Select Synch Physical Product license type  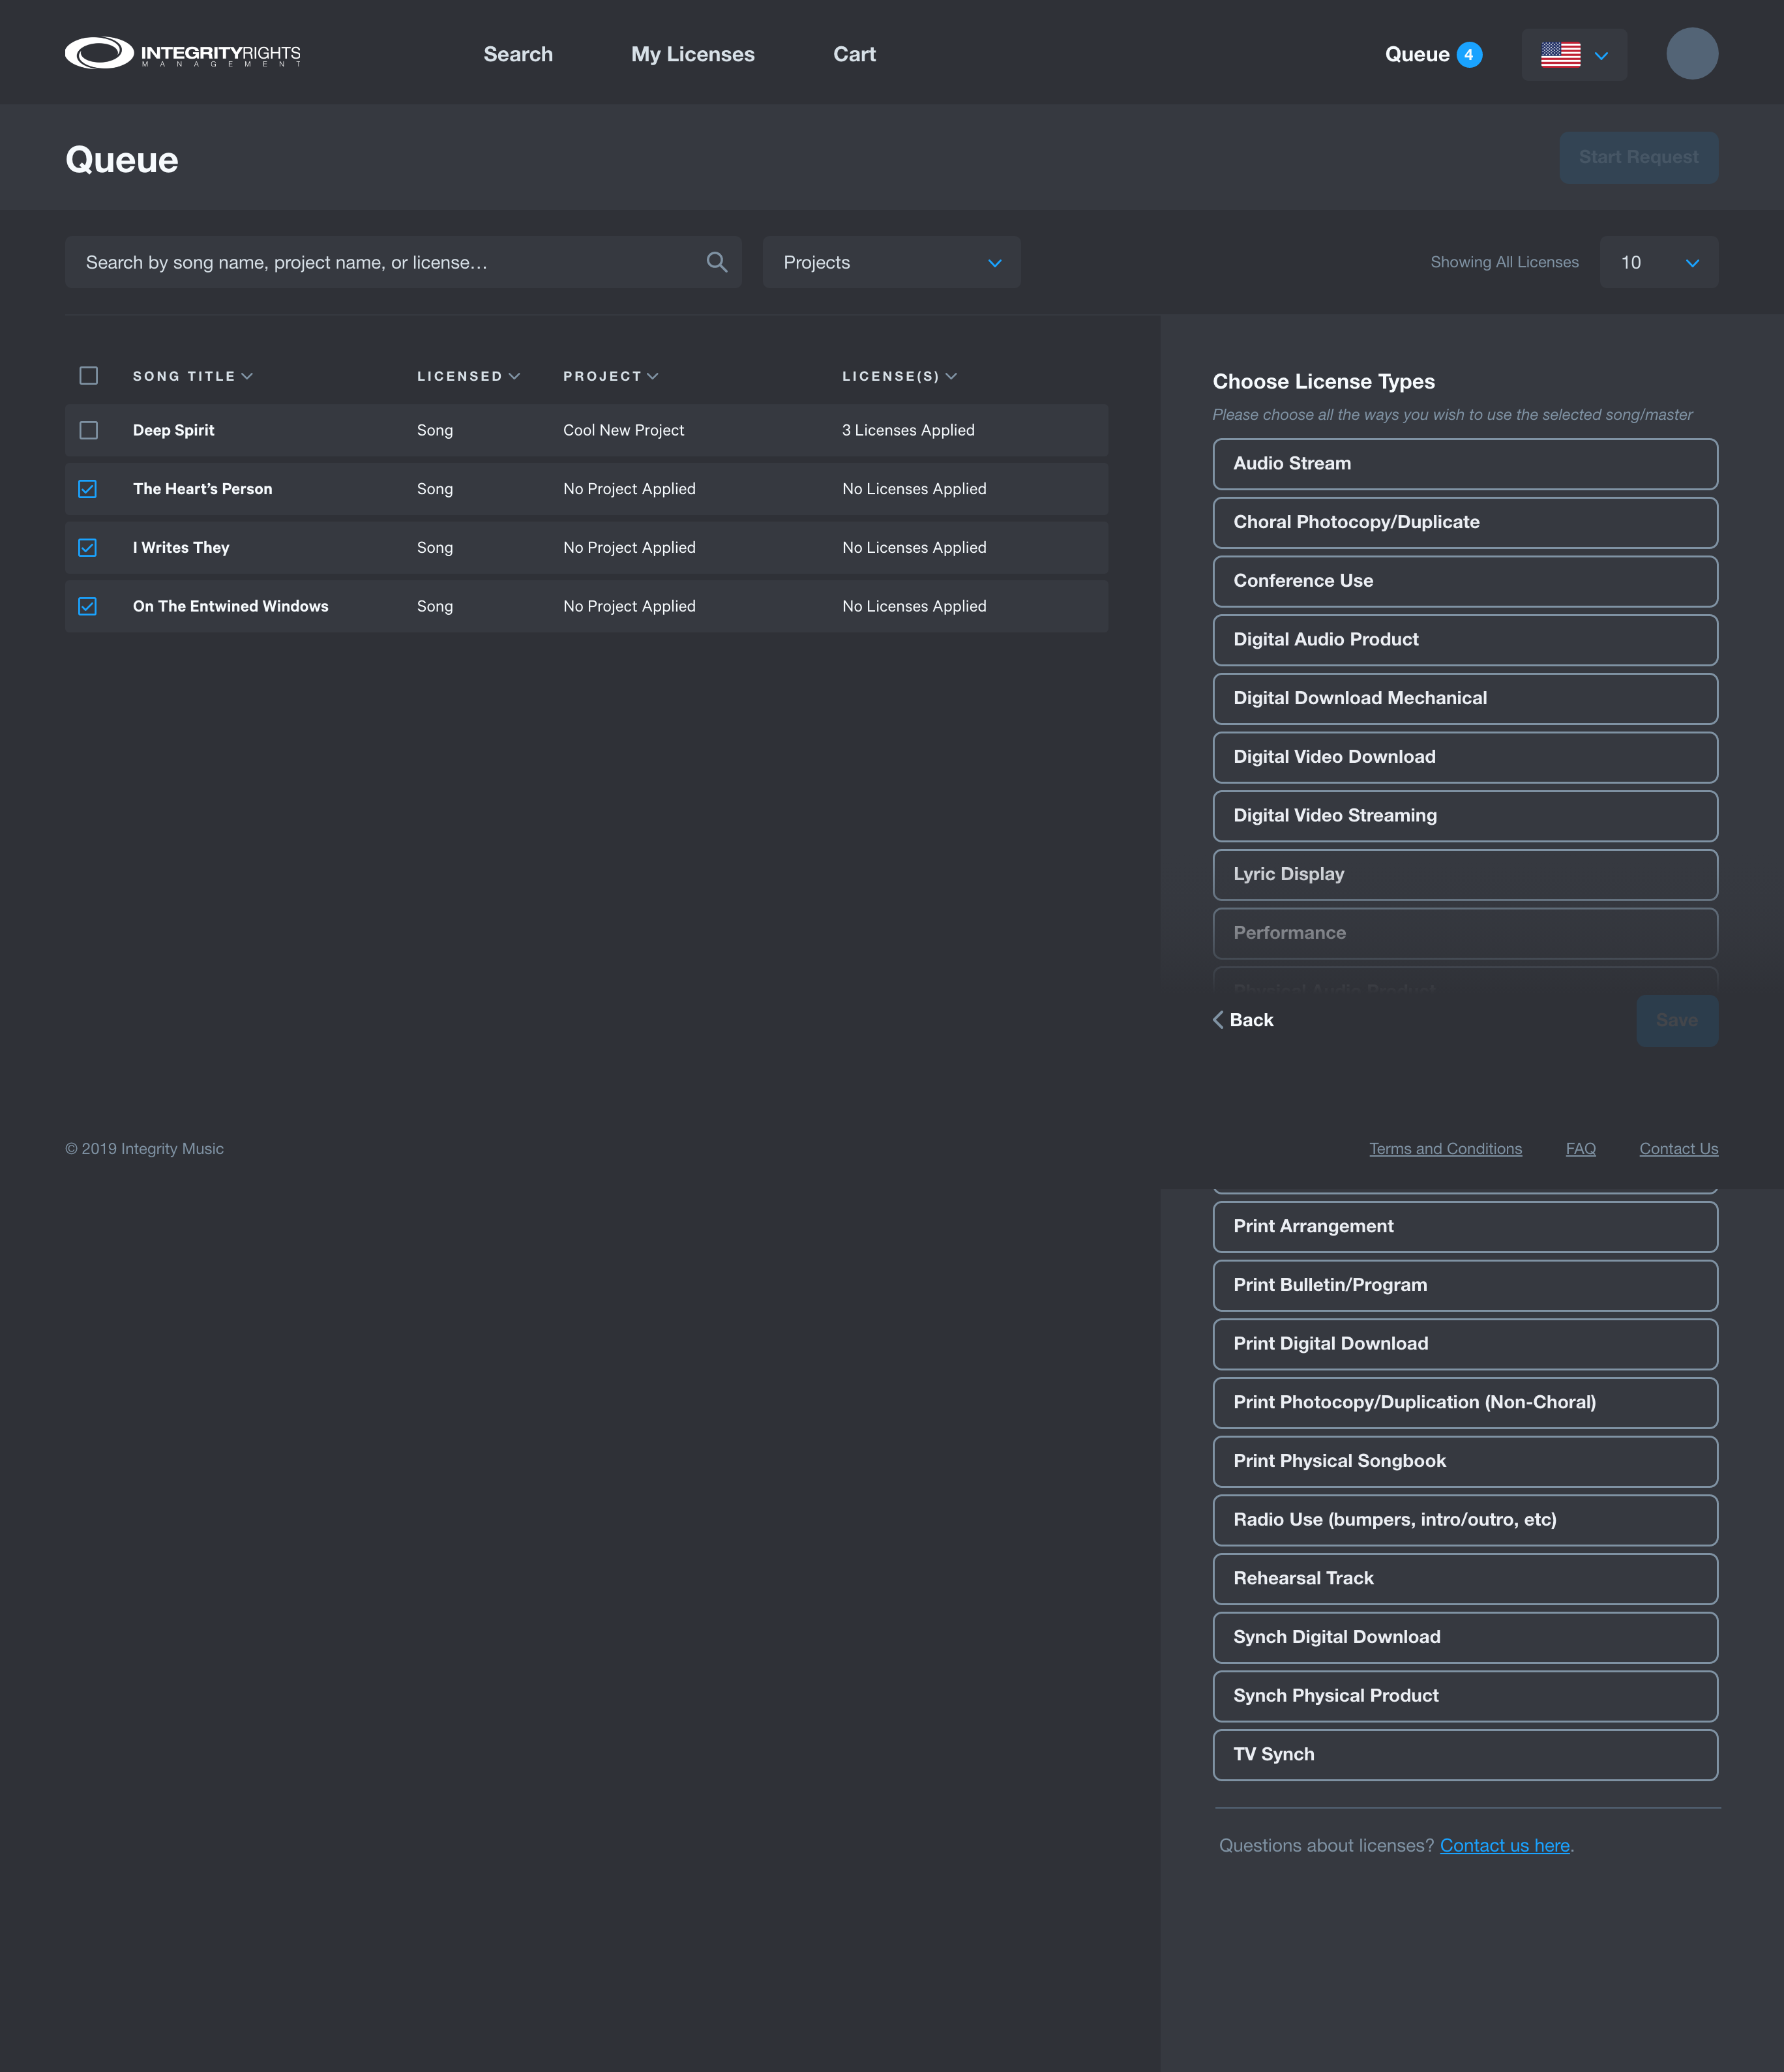1465,1696
